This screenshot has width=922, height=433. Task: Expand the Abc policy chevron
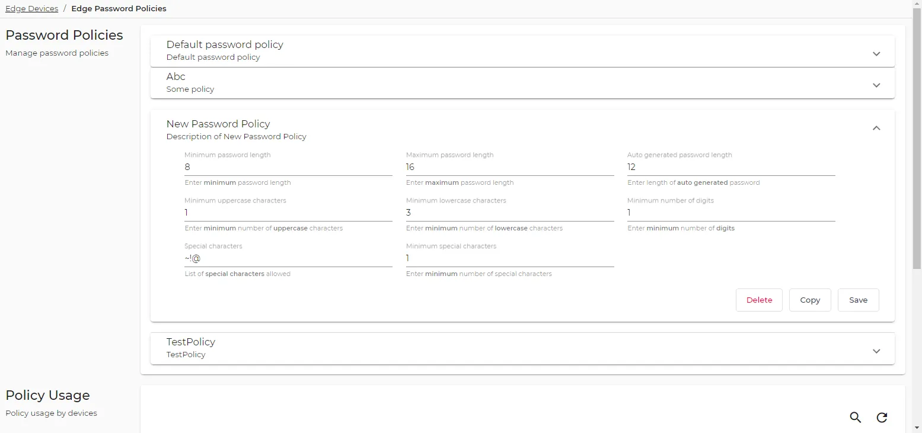(x=876, y=85)
